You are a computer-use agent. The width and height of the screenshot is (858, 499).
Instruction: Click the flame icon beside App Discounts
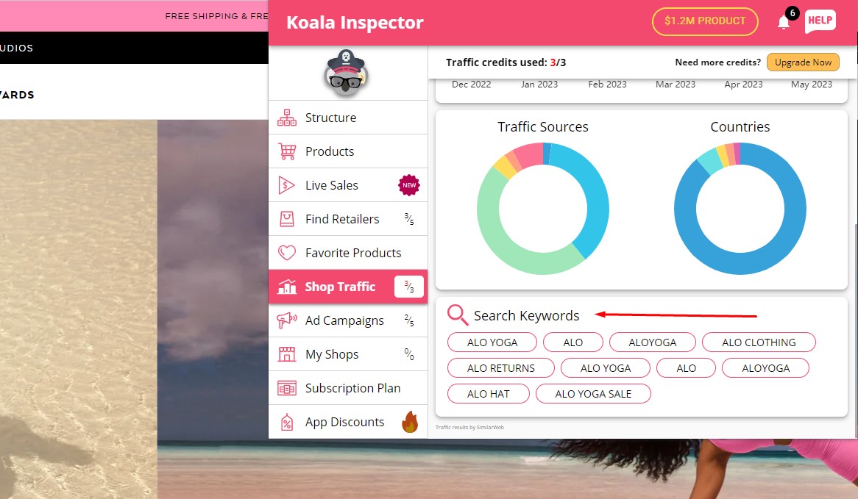[x=410, y=422]
